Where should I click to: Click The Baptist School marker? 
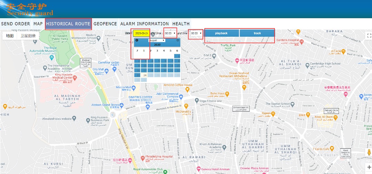[x=292, y=104]
